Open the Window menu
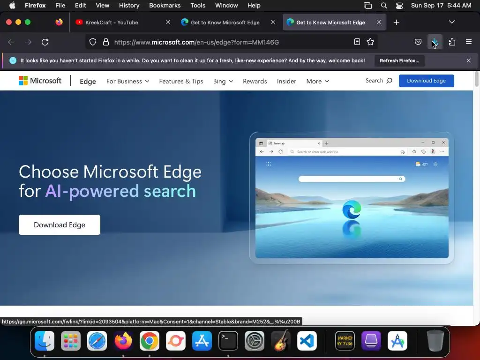The image size is (480, 360). point(226,6)
